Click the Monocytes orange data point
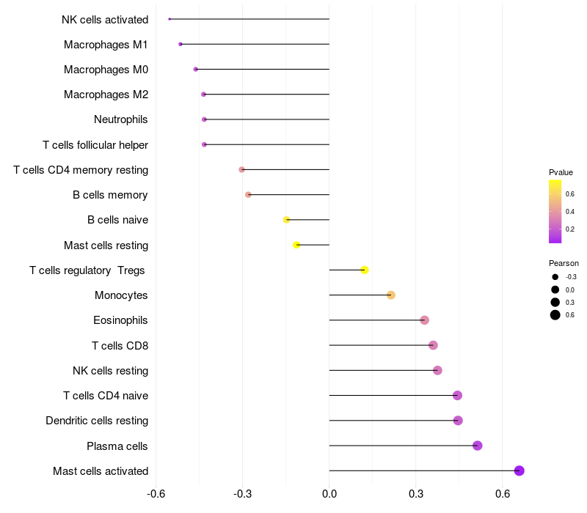 click(x=391, y=295)
